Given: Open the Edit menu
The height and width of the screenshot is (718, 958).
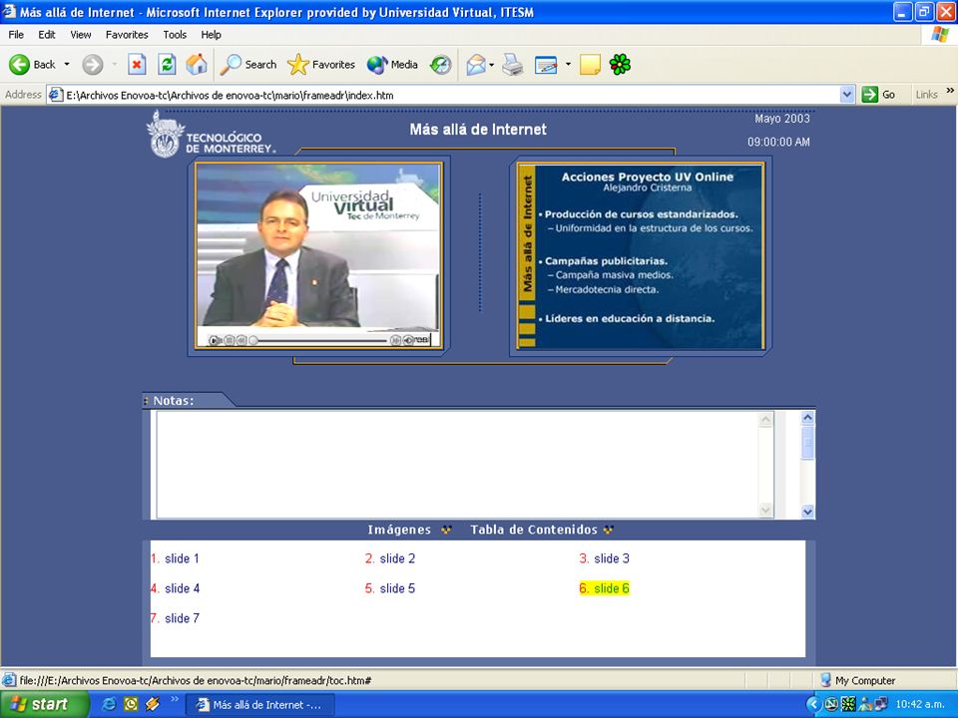Looking at the screenshot, I should pyautogui.click(x=47, y=35).
